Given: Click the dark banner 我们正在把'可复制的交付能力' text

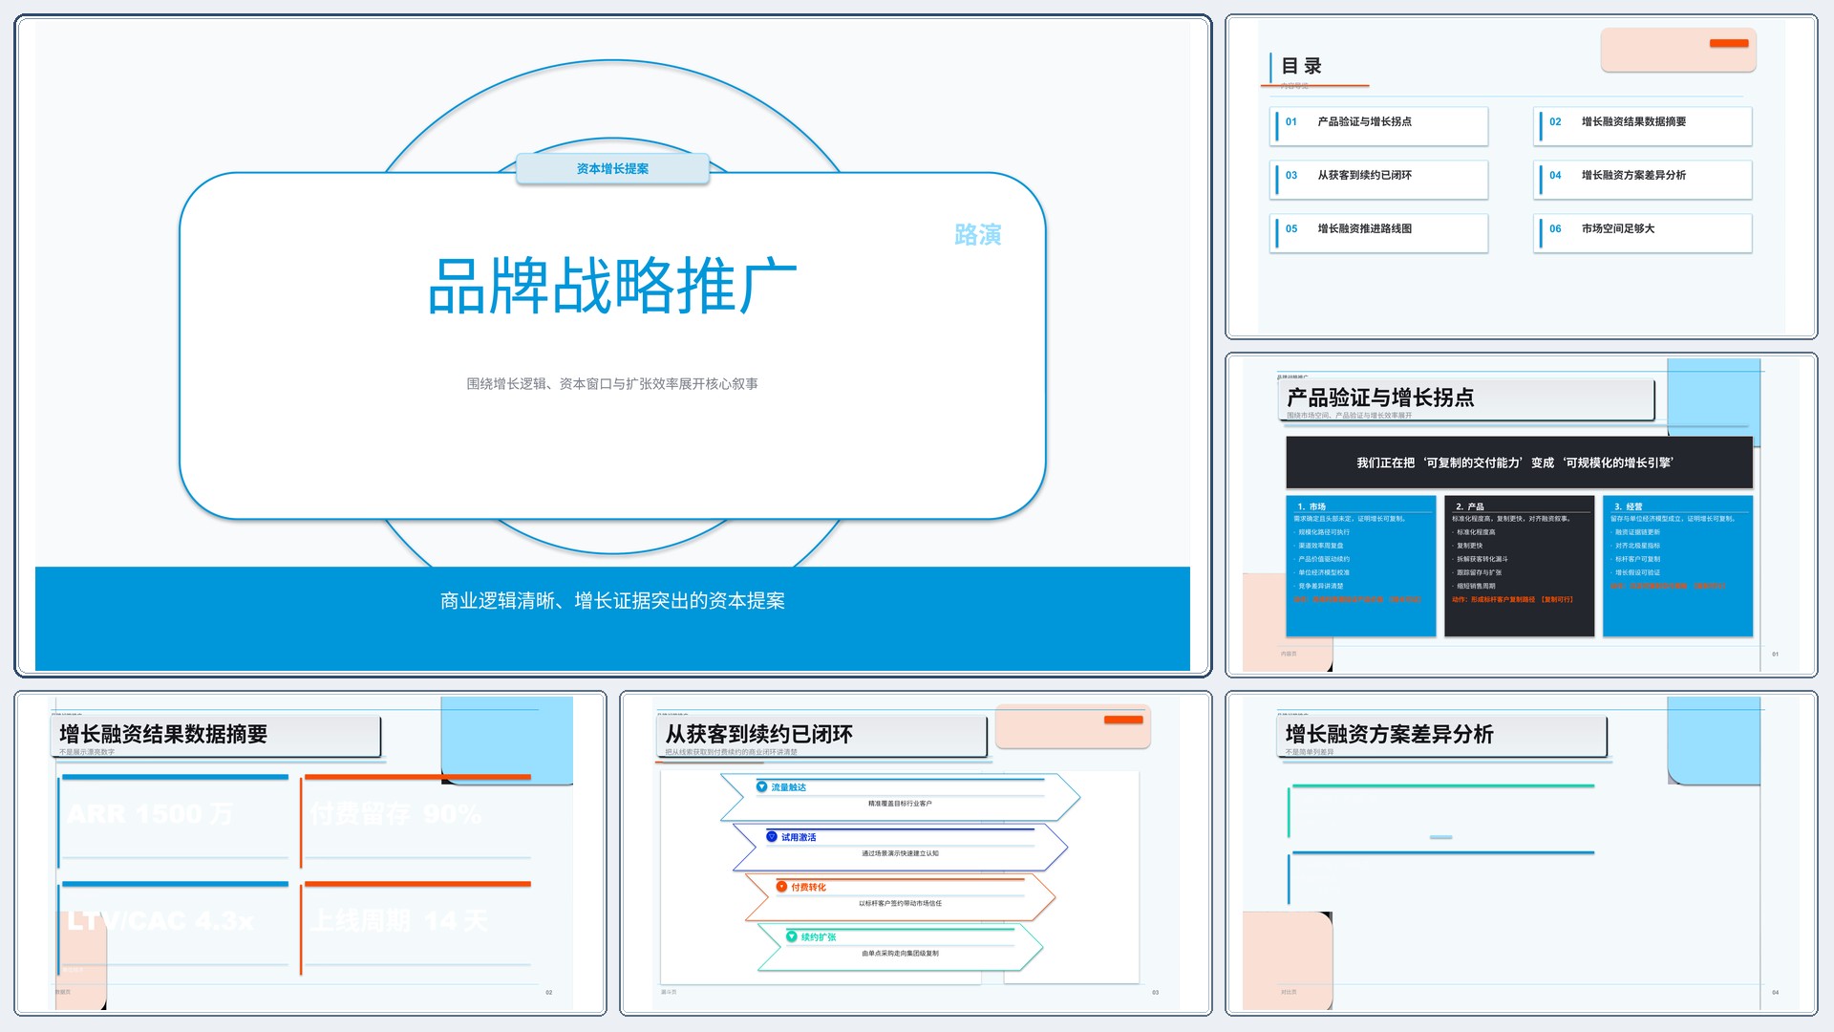Looking at the screenshot, I should pos(1515,462).
